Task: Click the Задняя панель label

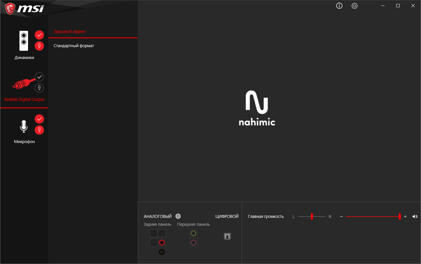Action: pos(158,224)
